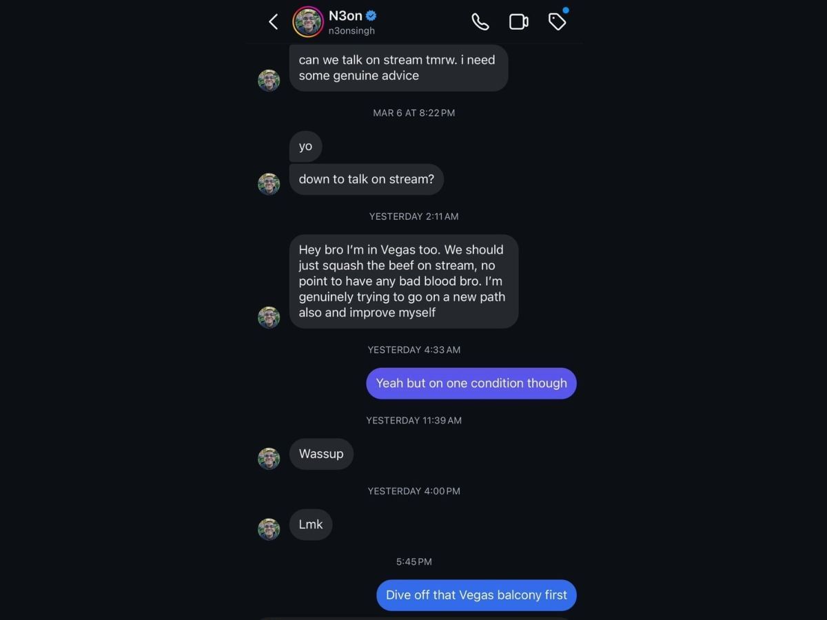This screenshot has height=620, width=827.
Task: Select the 'squash the beef on stream' message
Action: pos(403,281)
